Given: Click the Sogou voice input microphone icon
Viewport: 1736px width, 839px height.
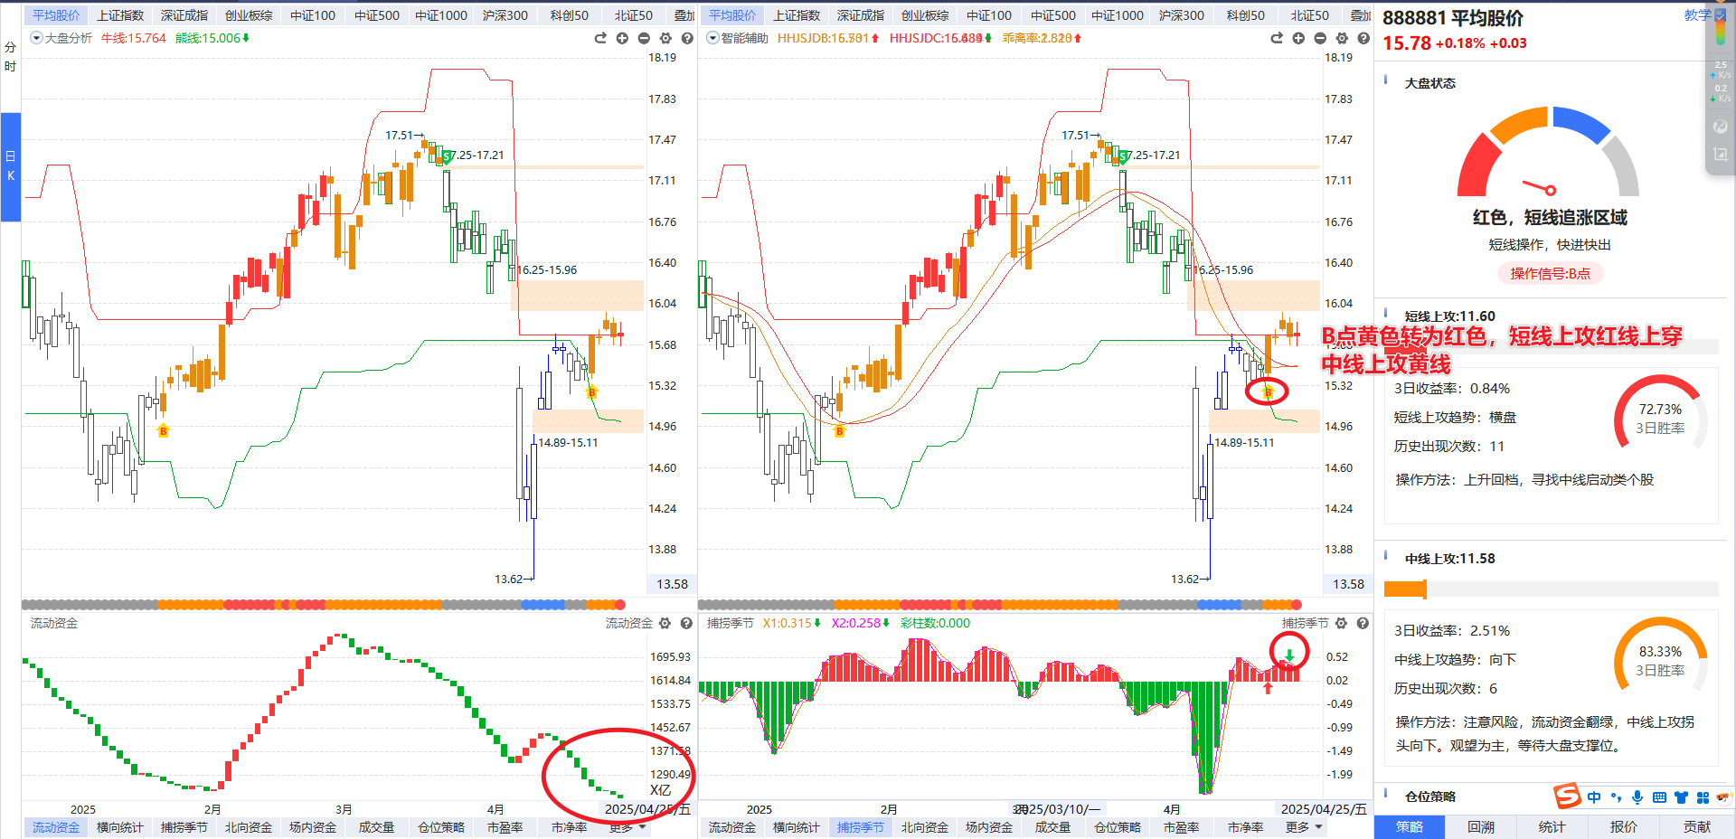Looking at the screenshot, I should (1637, 797).
